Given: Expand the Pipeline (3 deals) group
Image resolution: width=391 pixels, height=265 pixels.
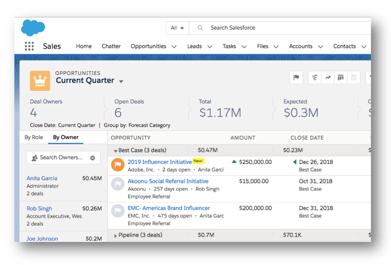Looking at the screenshot, I should 116,236.
